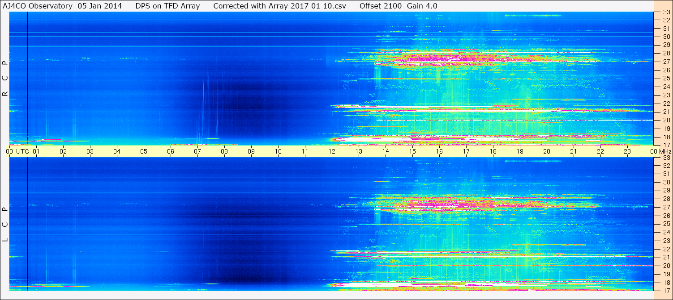Screen dimensions: 673x300
Task: Select the 16 hour tick on time axis
Action: 439,151
